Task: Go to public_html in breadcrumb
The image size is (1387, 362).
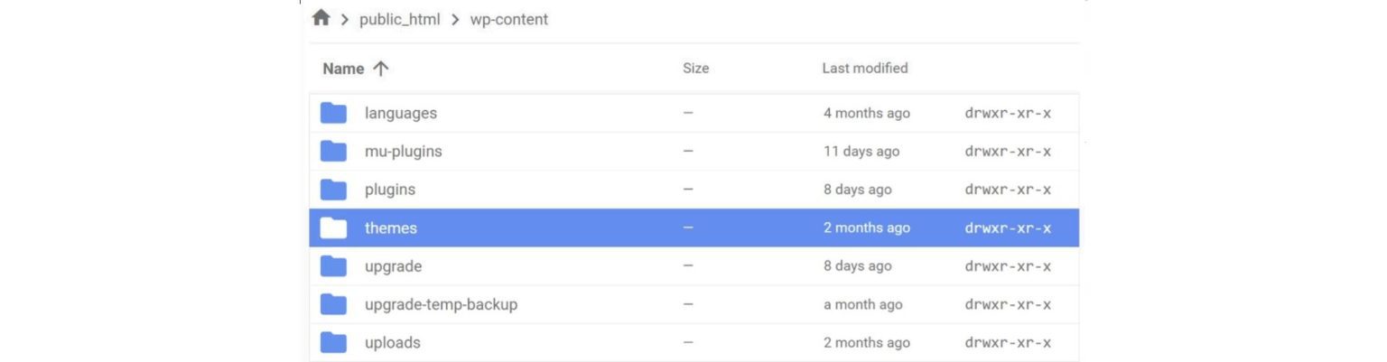Action: click(x=399, y=19)
